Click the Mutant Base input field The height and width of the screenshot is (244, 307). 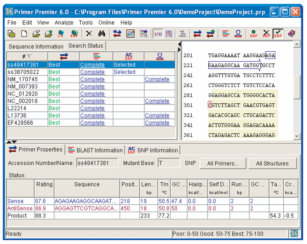(168, 163)
